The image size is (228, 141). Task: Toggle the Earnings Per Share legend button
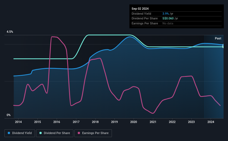click(x=93, y=133)
